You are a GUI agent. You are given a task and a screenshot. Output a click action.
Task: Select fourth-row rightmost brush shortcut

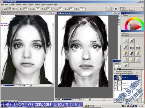(x=138, y=60)
